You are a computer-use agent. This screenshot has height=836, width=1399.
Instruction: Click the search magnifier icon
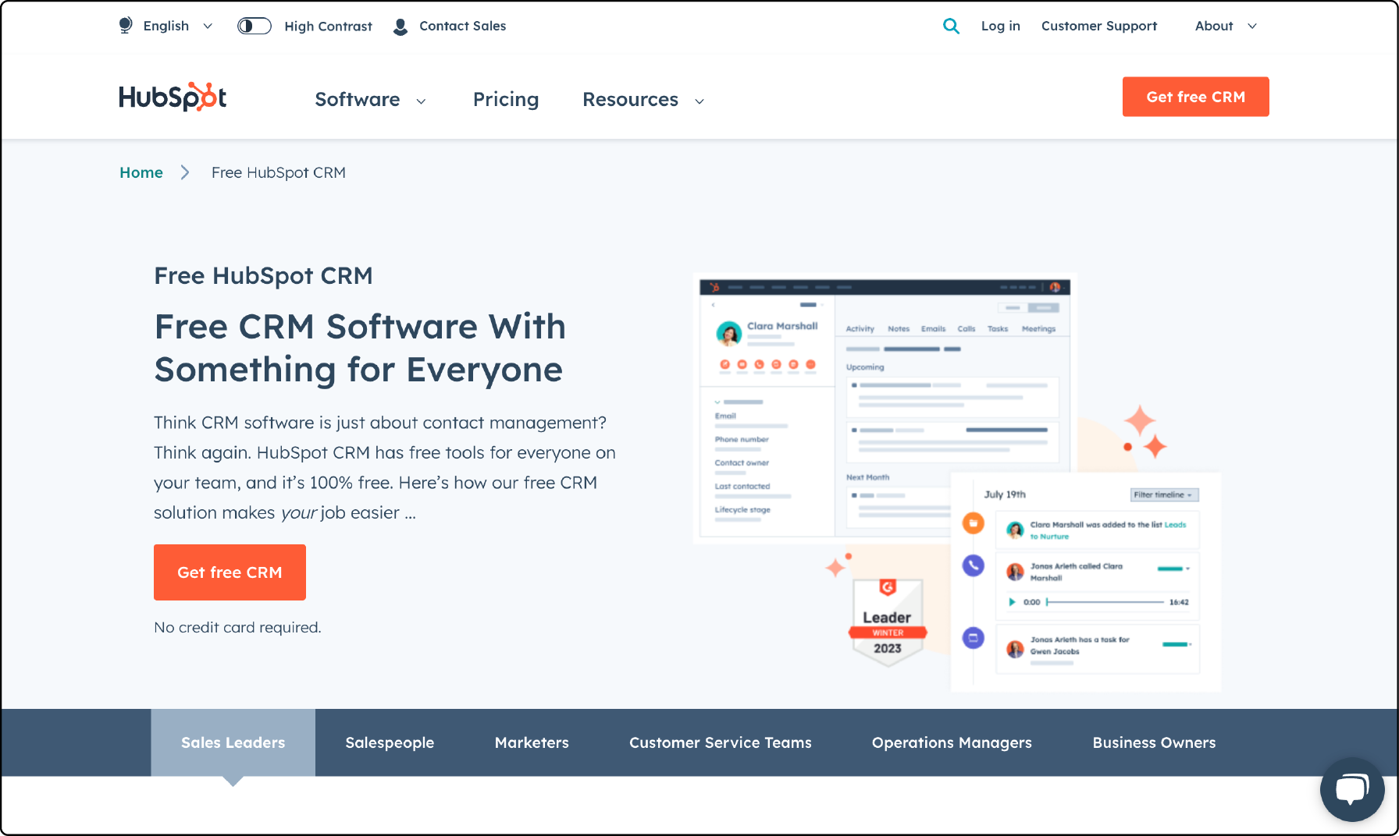tap(951, 26)
